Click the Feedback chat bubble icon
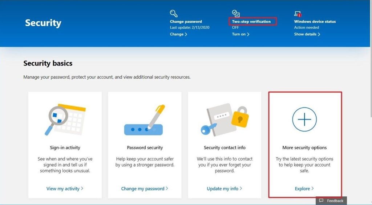This screenshot has width=372, height=205. 321,201
